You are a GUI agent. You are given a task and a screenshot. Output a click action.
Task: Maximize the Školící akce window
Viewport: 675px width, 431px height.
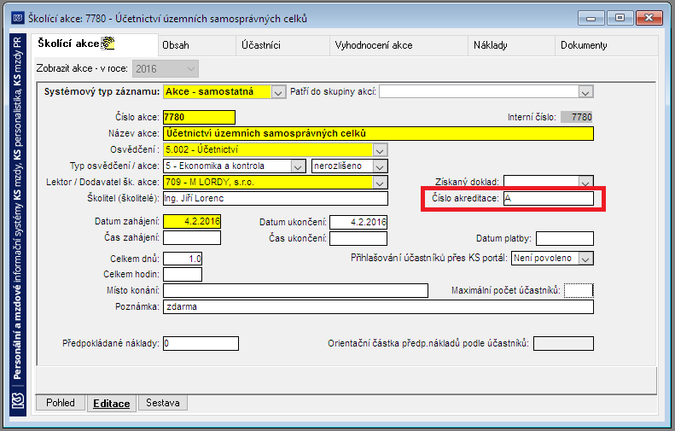[620, 18]
